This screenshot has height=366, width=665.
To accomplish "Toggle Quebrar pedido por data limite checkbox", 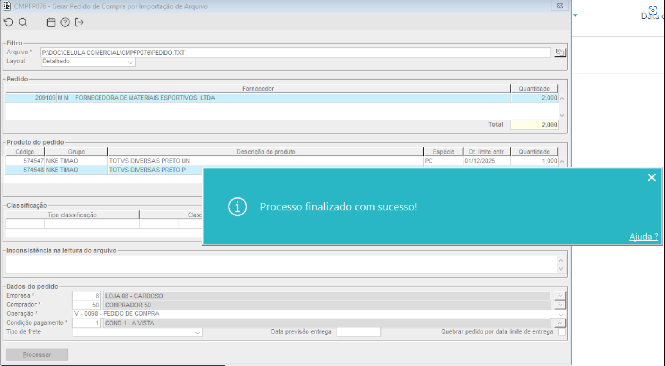I will (x=561, y=332).
